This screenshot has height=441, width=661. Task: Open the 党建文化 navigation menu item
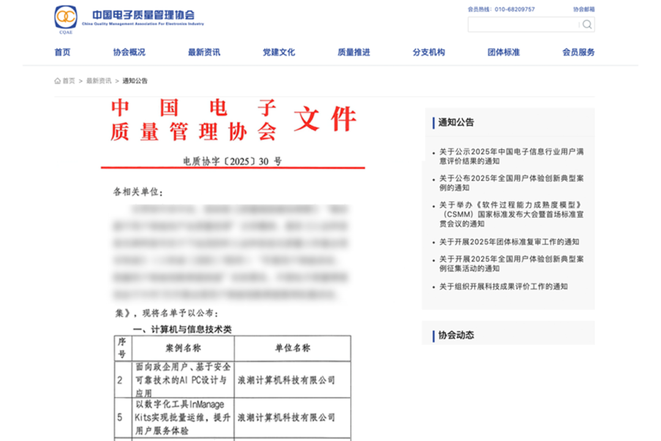278,53
